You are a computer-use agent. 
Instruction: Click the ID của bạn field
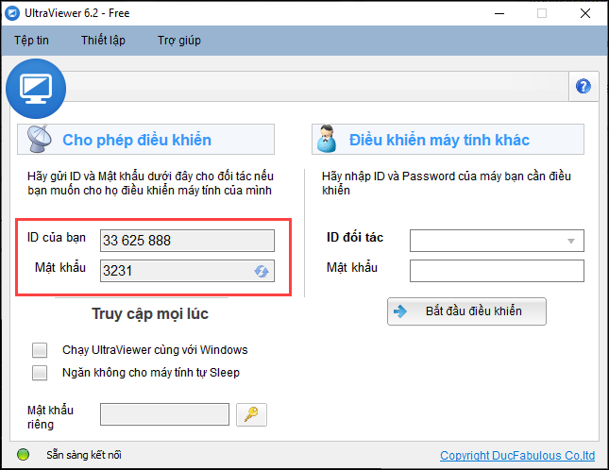click(187, 241)
